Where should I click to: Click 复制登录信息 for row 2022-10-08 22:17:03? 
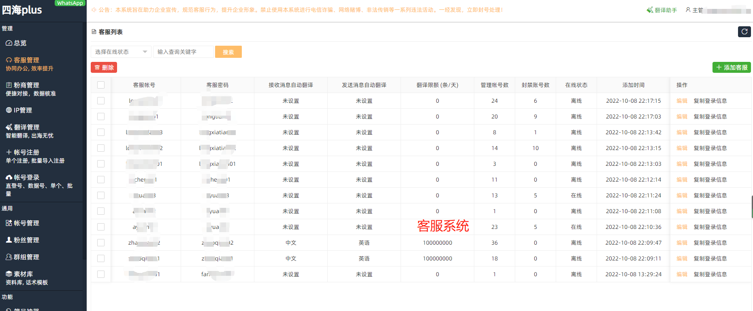710,116
